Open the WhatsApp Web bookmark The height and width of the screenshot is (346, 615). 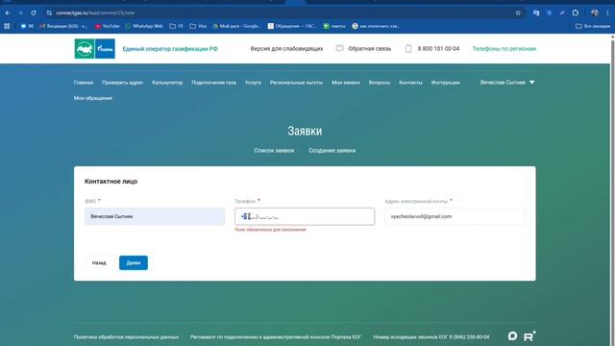pos(144,26)
